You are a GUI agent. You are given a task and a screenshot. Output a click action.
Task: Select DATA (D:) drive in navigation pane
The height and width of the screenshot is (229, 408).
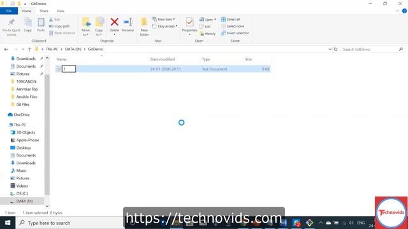(x=24, y=201)
